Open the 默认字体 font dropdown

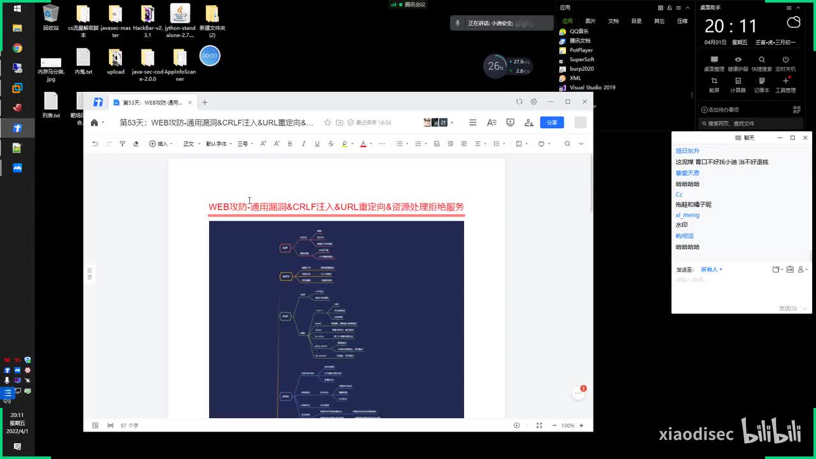pyautogui.click(x=219, y=144)
